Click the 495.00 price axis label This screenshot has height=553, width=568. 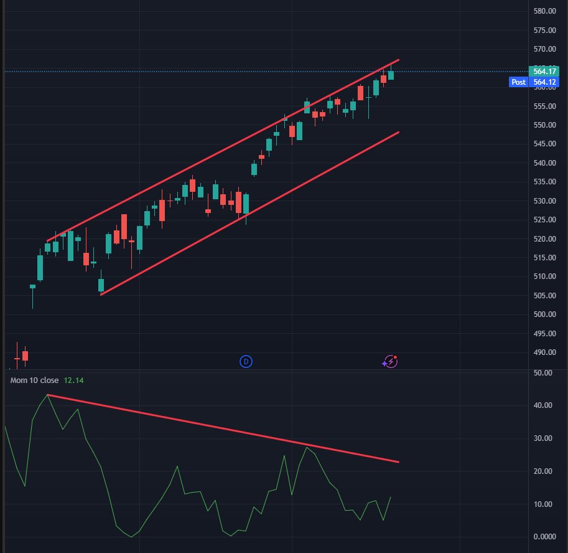[544, 334]
